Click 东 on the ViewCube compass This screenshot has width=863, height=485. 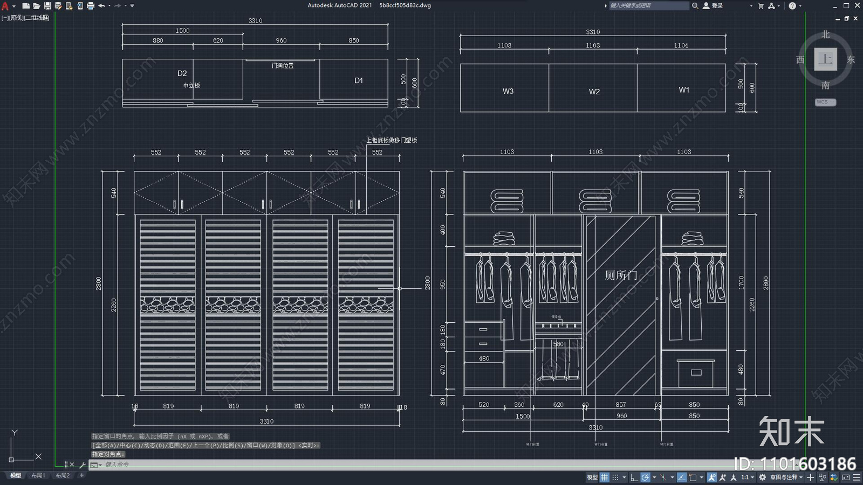point(851,60)
